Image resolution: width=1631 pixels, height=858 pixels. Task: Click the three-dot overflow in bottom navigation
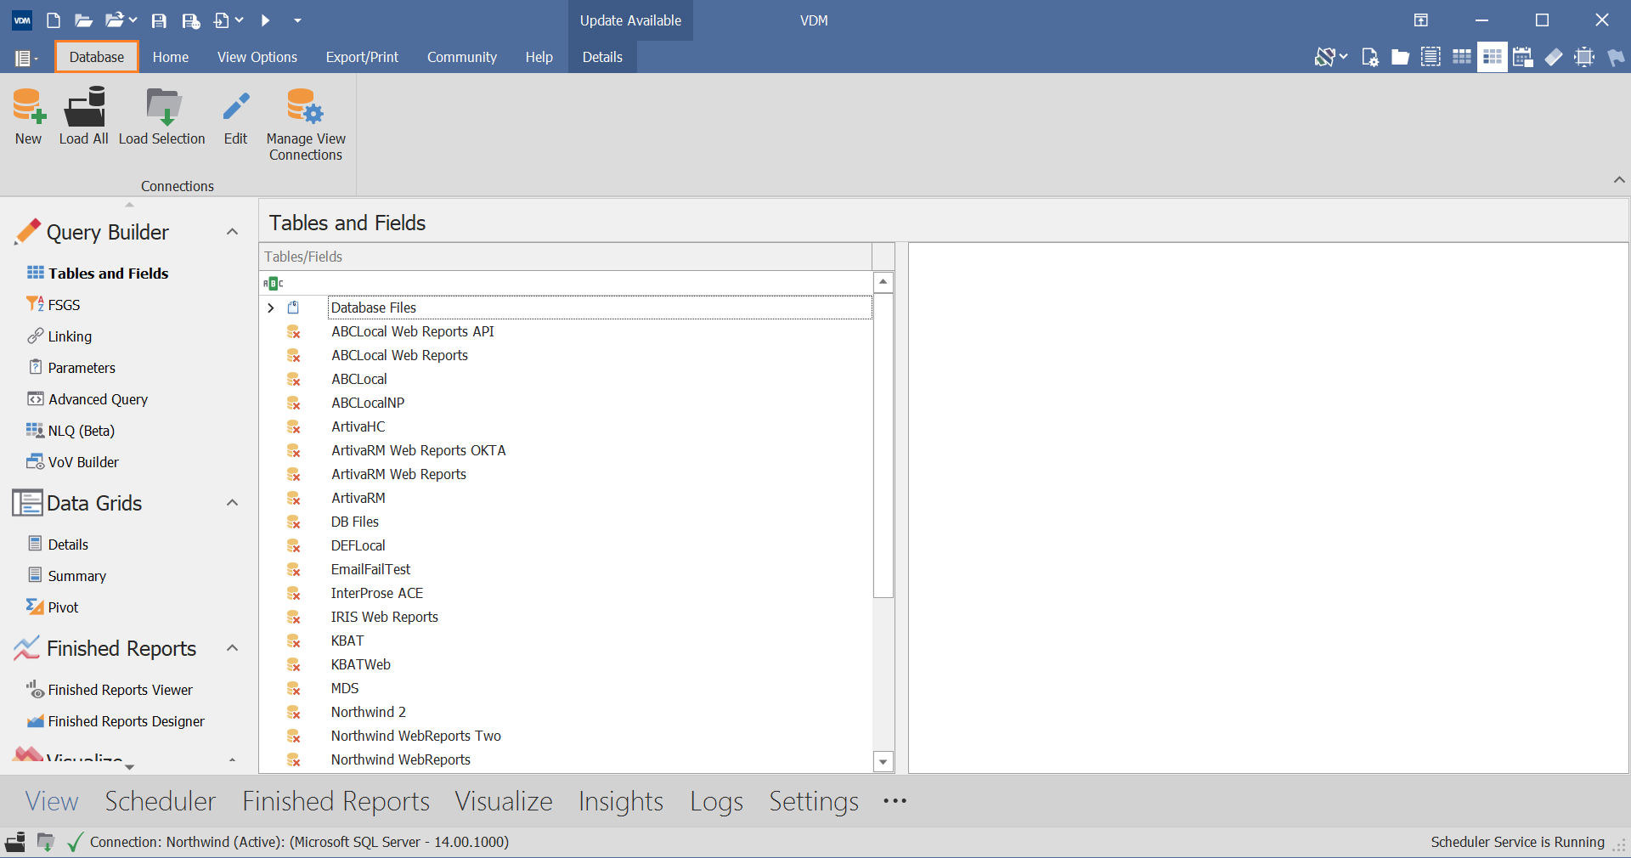(895, 801)
